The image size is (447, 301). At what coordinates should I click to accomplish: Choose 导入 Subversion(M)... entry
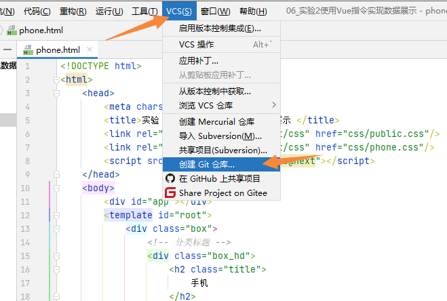(x=222, y=136)
